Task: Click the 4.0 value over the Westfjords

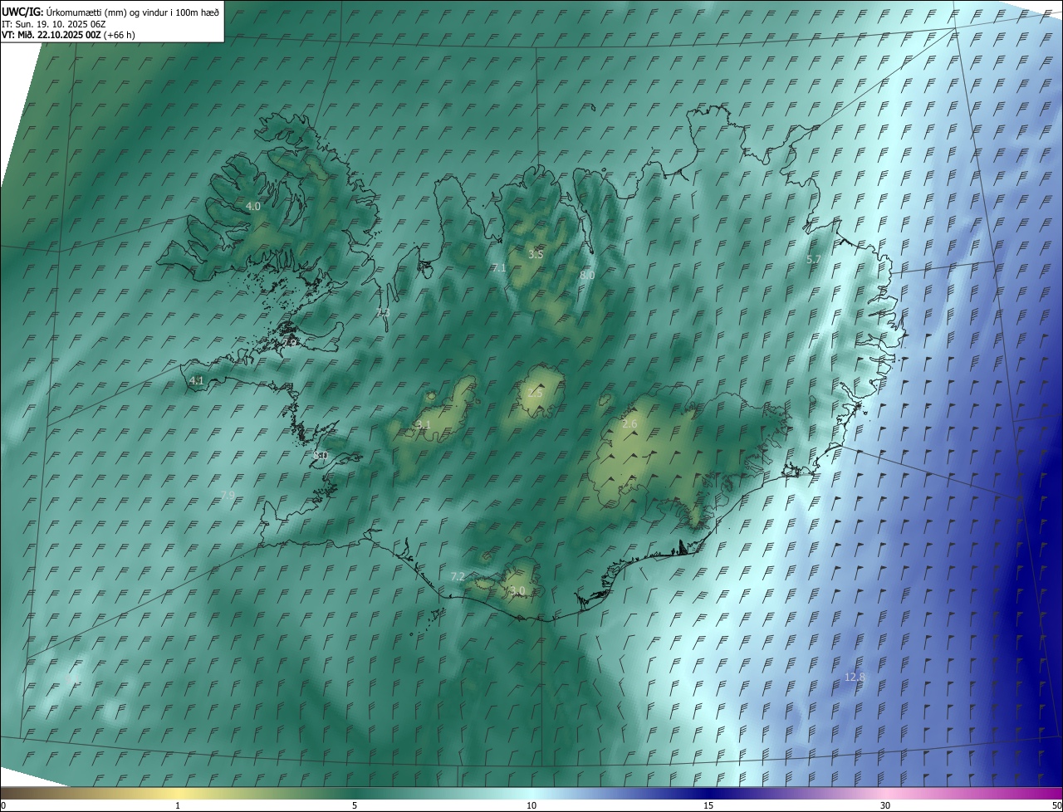Action: [253, 206]
